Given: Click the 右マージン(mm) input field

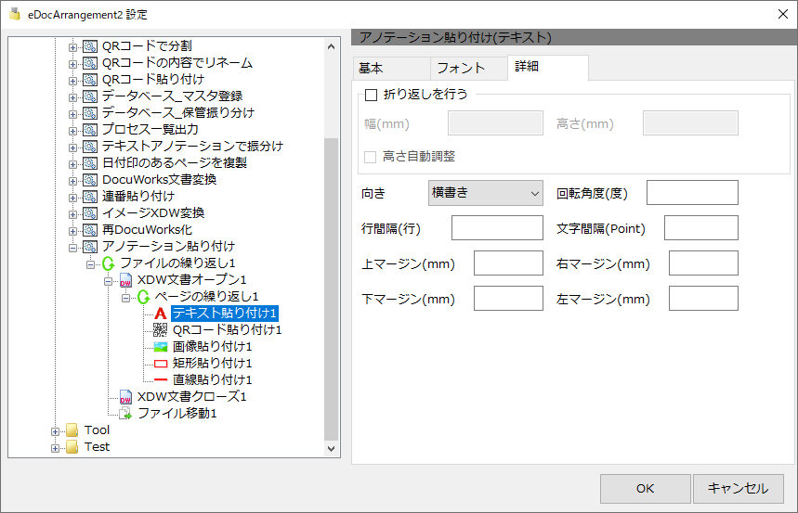Looking at the screenshot, I should (x=703, y=263).
